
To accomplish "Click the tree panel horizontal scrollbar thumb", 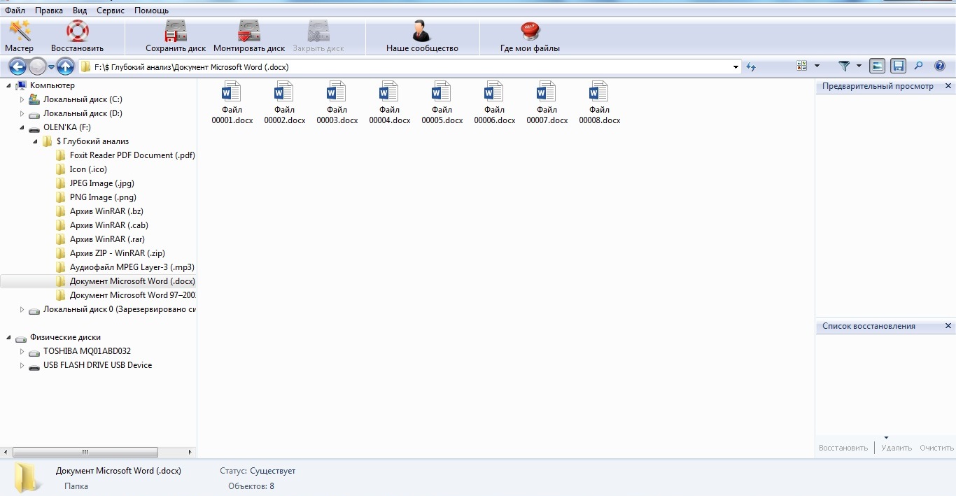I will coord(85,452).
